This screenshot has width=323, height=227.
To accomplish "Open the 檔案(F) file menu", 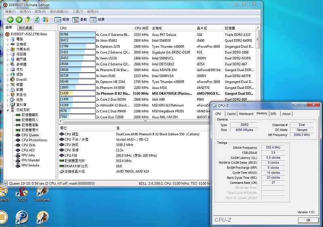I will [10, 12].
